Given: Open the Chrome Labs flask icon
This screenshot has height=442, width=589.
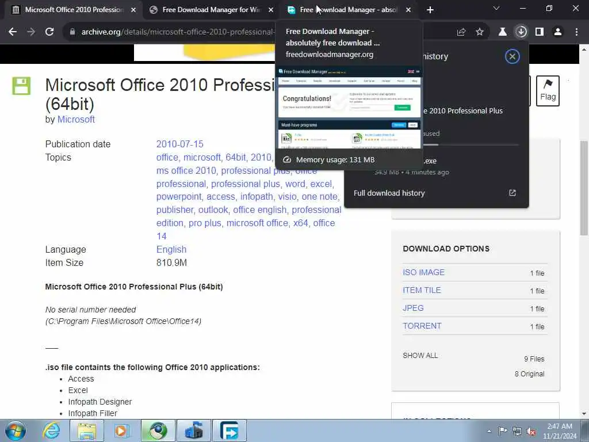Looking at the screenshot, I should 503,32.
